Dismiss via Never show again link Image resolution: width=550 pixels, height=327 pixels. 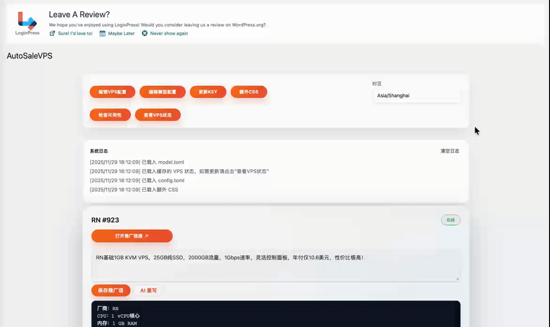pyautogui.click(x=169, y=33)
